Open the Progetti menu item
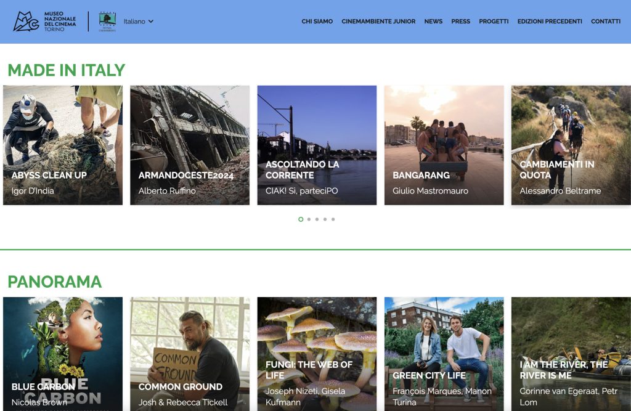Image resolution: width=631 pixels, height=411 pixels. [x=494, y=22]
